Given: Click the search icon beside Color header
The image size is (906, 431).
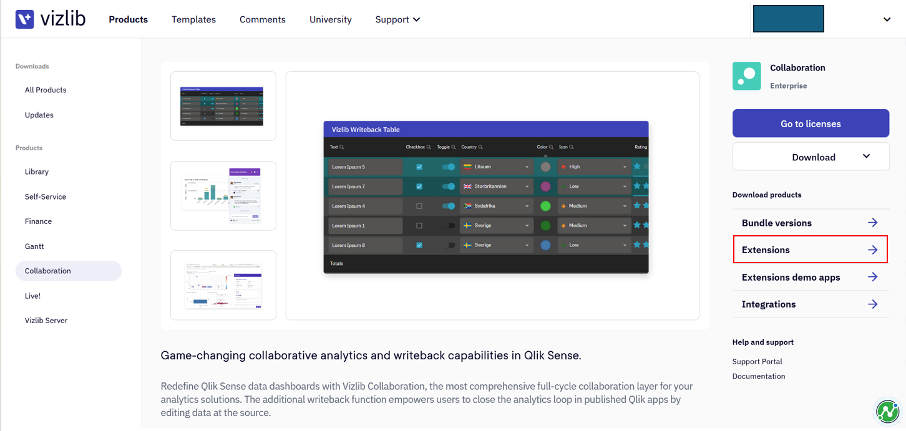Looking at the screenshot, I should 552,147.
